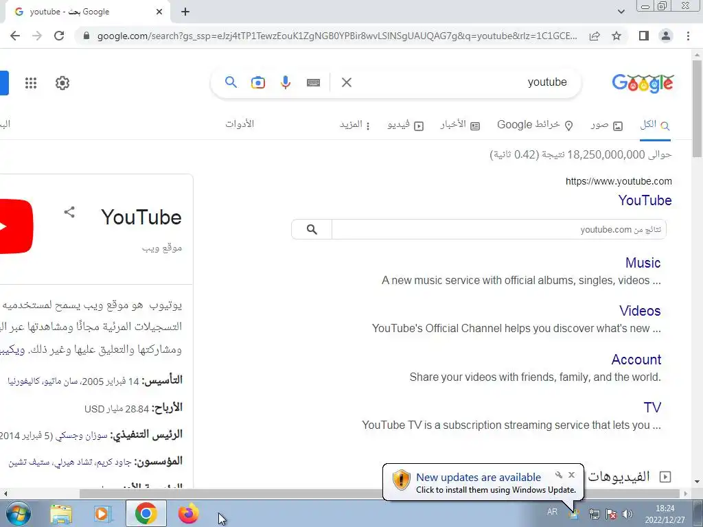
Task: Click the https://www.youtube.com URL text
Action: coord(619,181)
